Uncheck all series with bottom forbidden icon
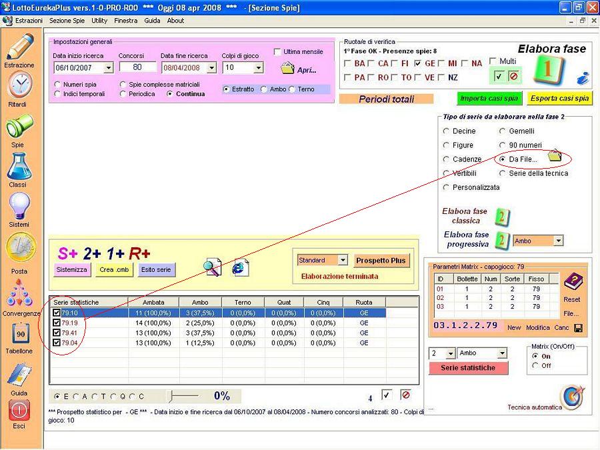The image size is (600, 450). 405,395
